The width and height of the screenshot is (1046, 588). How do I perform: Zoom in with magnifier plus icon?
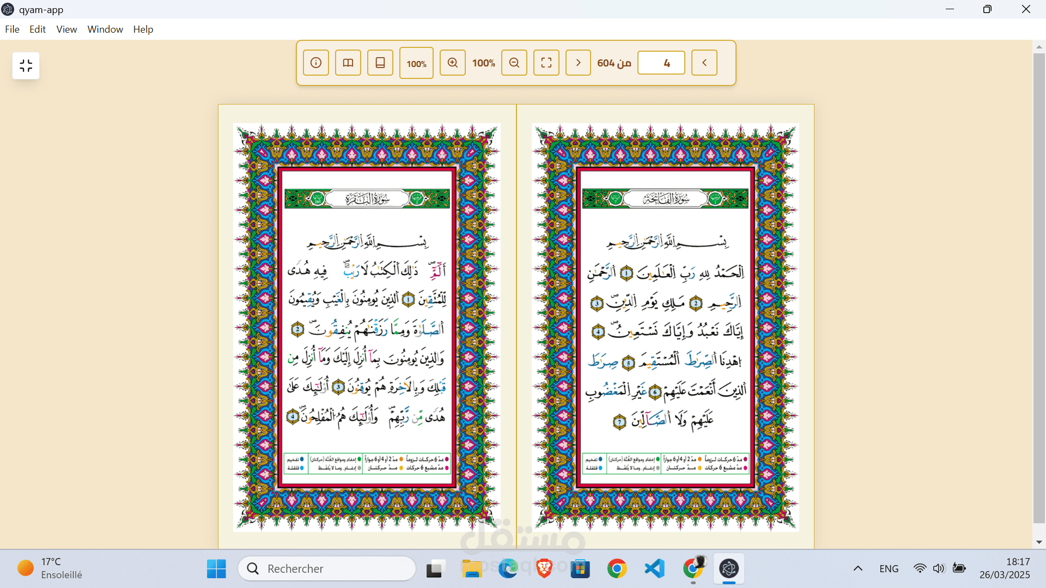(x=453, y=63)
